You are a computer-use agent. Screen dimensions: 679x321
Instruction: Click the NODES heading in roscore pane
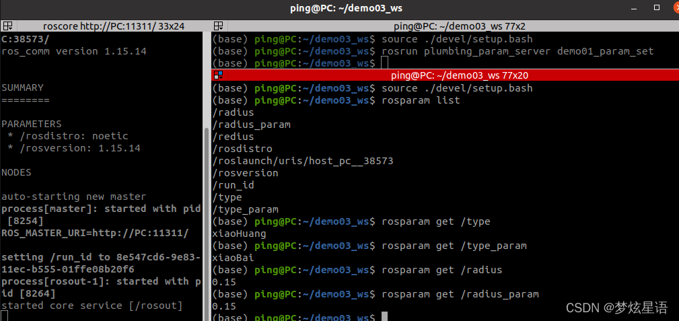[x=16, y=173]
